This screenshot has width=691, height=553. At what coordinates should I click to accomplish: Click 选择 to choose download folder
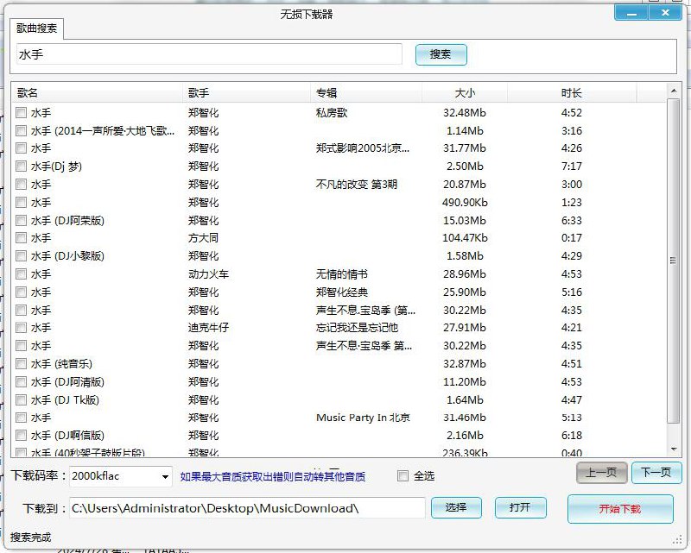(456, 508)
